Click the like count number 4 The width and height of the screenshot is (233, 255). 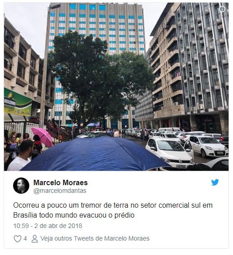point(25,239)
